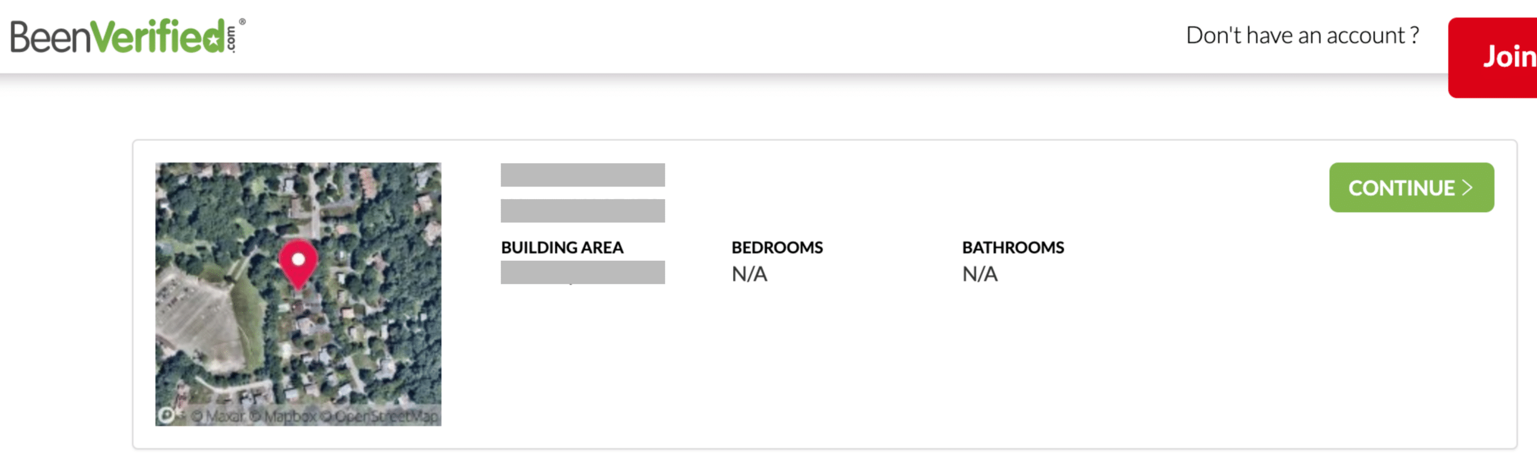Click "Don't have an account ?" text
This screenshot has width=1537, height=473.
1302,35
